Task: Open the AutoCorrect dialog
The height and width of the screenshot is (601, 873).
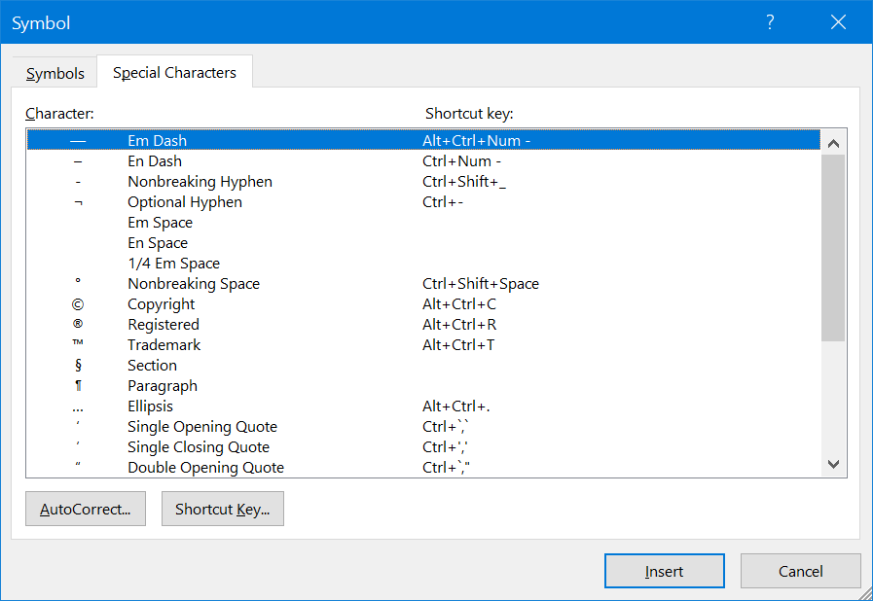Action: (85, 510)
